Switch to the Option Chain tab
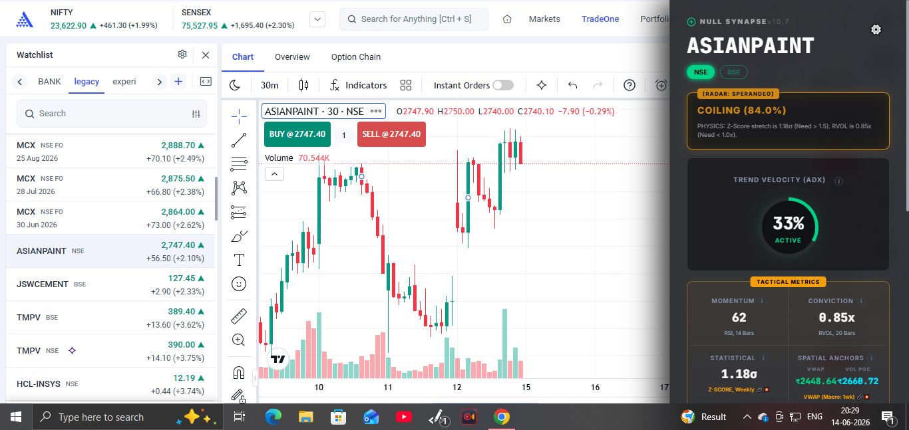This screenshot has height=430, width=909. coord(356,56)
